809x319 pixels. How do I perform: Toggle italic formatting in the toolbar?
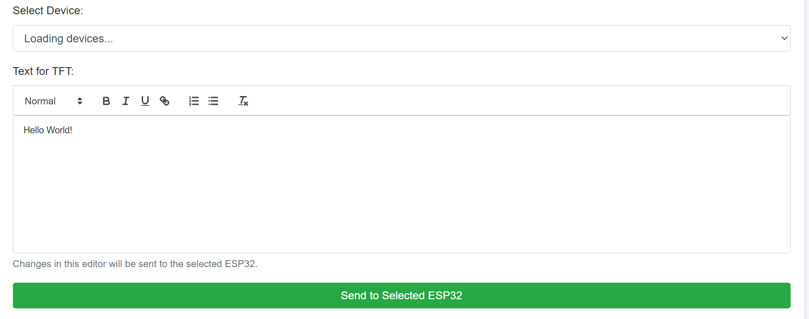pos(126,101)
